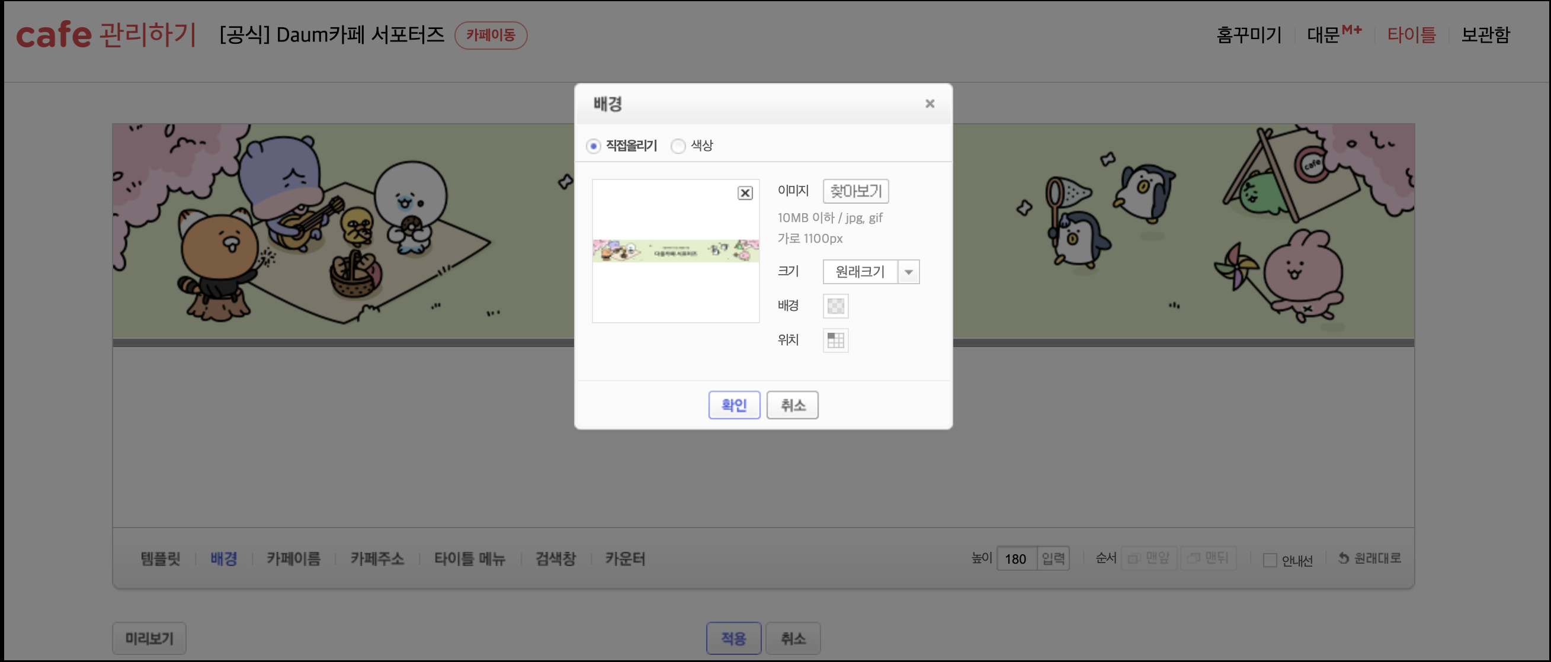Open the 홈꾸미기 menu
1551x662 pixels.
[1249, 35]
